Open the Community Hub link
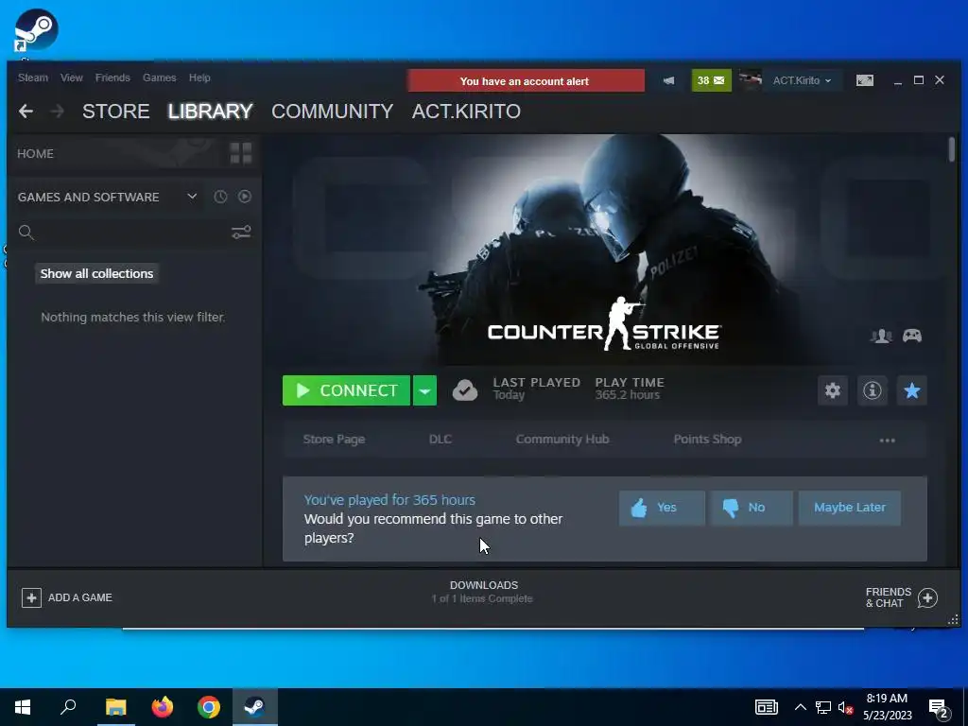 (562, 439)
